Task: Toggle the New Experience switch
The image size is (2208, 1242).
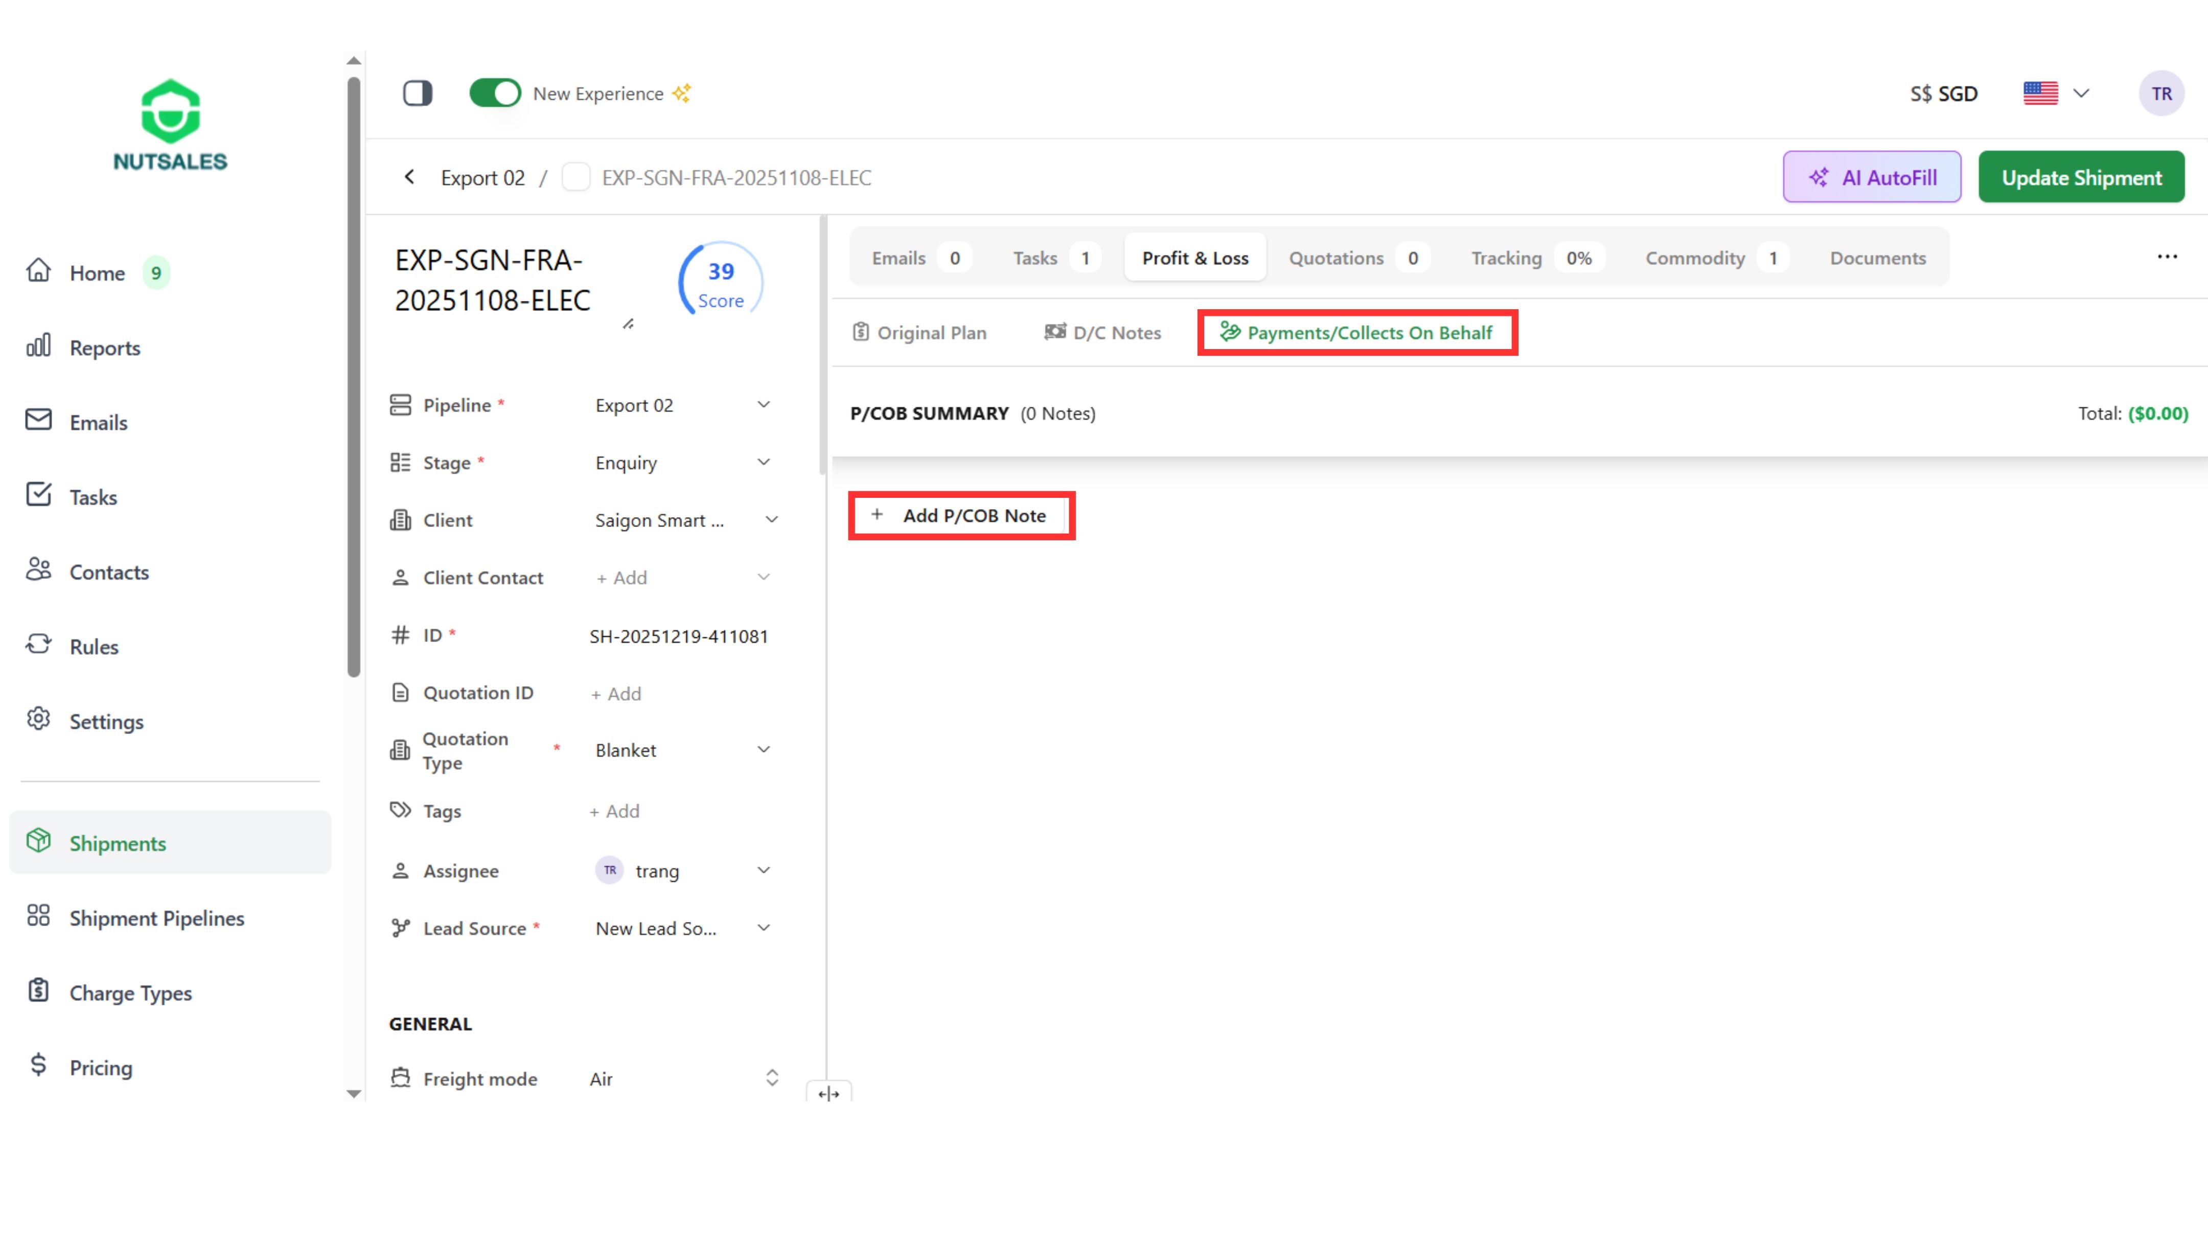Action: coord(495,93)
